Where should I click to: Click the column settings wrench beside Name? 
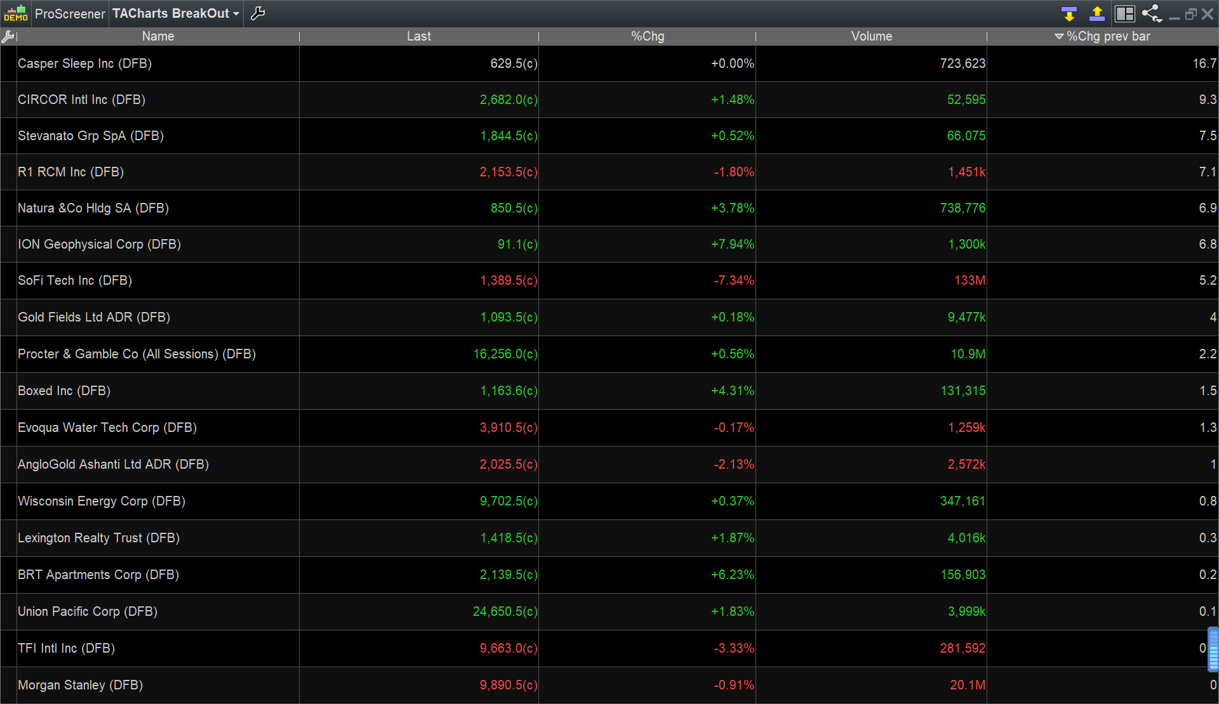click(x=8, y=37)
